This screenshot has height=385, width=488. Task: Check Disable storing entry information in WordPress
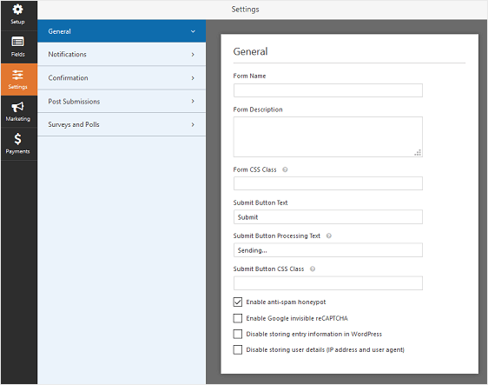coord(238,334)
